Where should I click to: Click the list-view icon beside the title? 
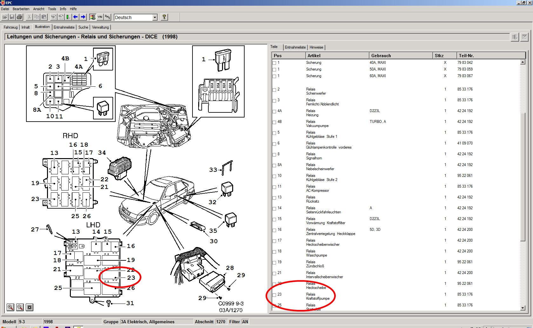tap(515, 37)
